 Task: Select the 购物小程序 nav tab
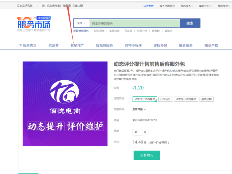133,46
